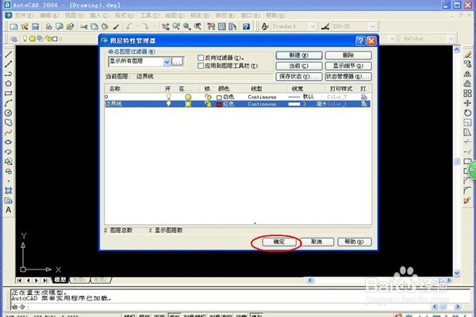Click the red color swatch of 边界线 layer
Screen dimensions: 476x317
219,105
